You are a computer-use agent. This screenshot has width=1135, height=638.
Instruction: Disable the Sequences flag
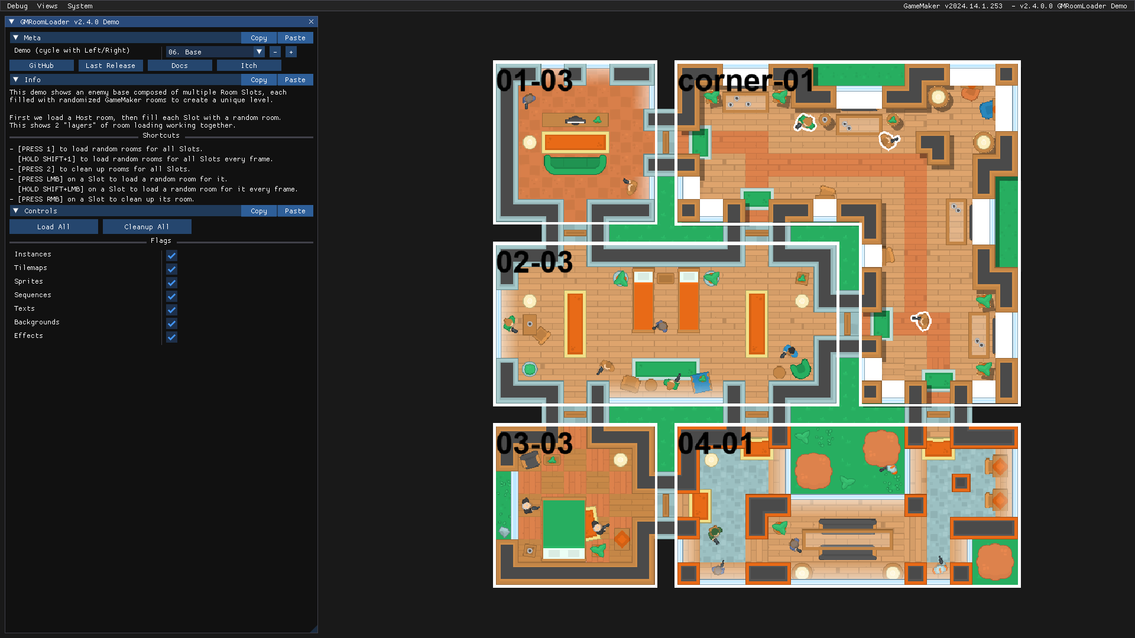pos(171,296)
